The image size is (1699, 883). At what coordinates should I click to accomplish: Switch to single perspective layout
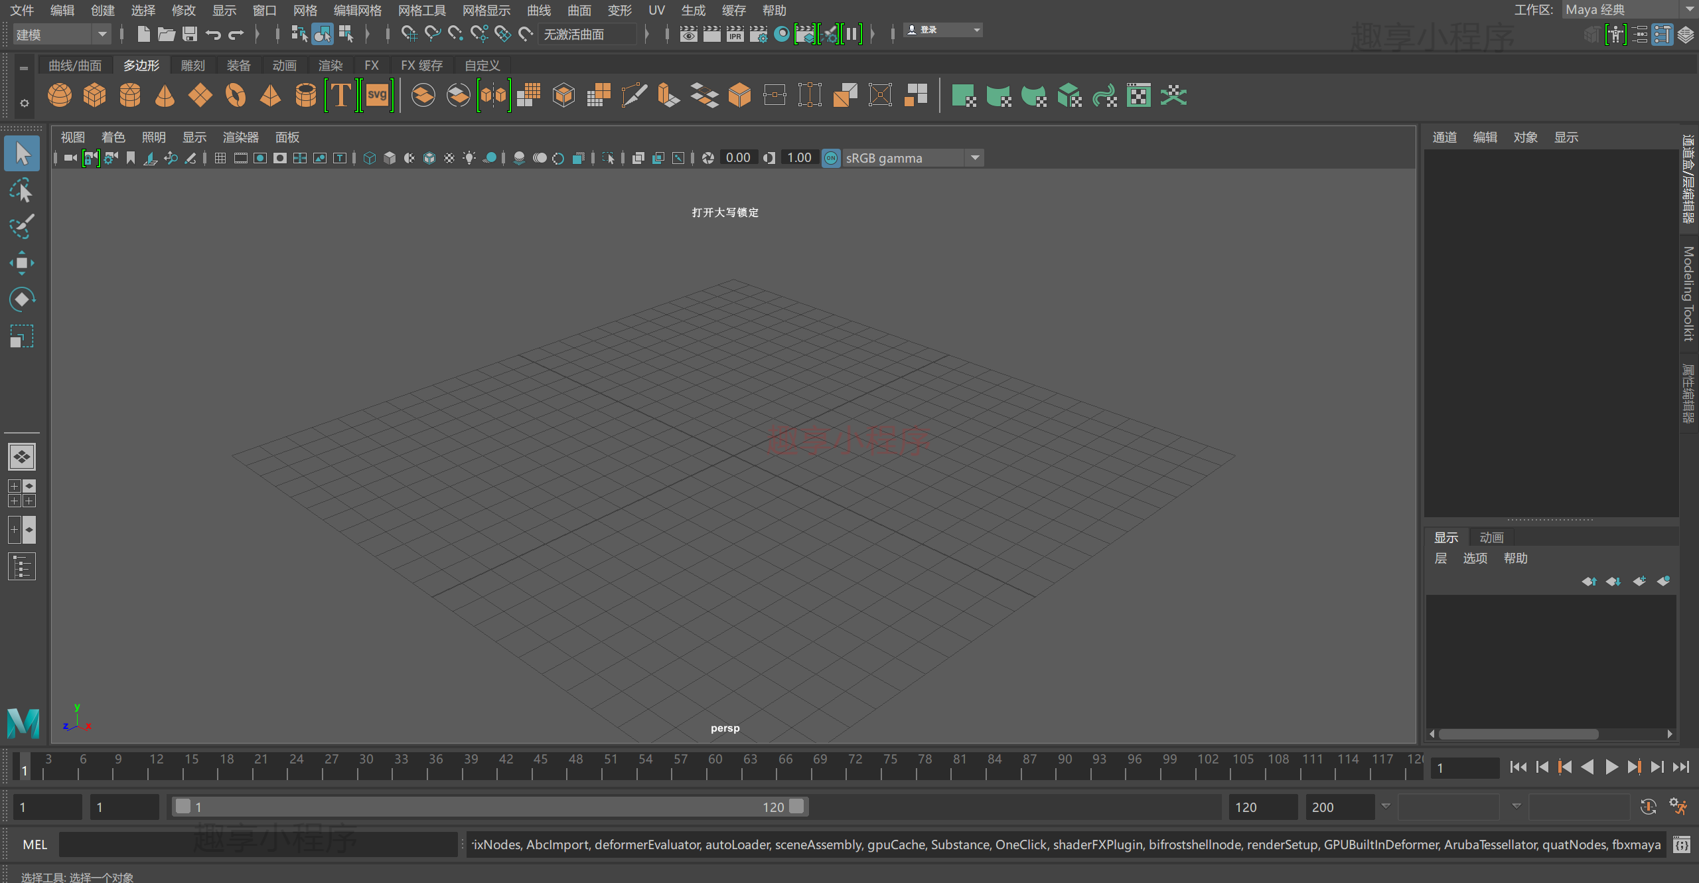22,457
